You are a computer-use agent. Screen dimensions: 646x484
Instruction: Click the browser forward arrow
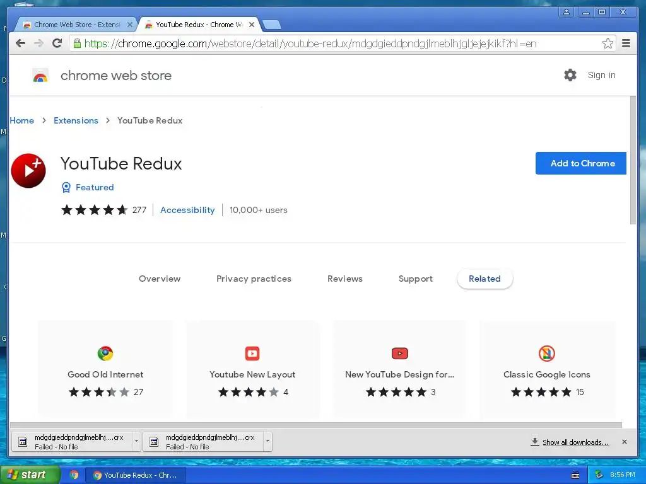(38, 43)
